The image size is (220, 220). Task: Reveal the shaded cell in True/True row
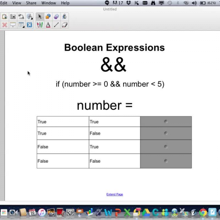166,121
